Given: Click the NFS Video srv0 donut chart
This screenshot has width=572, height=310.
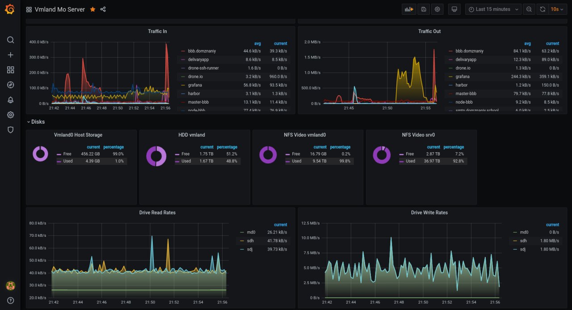Looking at the screenshot, I should (382, 155).
